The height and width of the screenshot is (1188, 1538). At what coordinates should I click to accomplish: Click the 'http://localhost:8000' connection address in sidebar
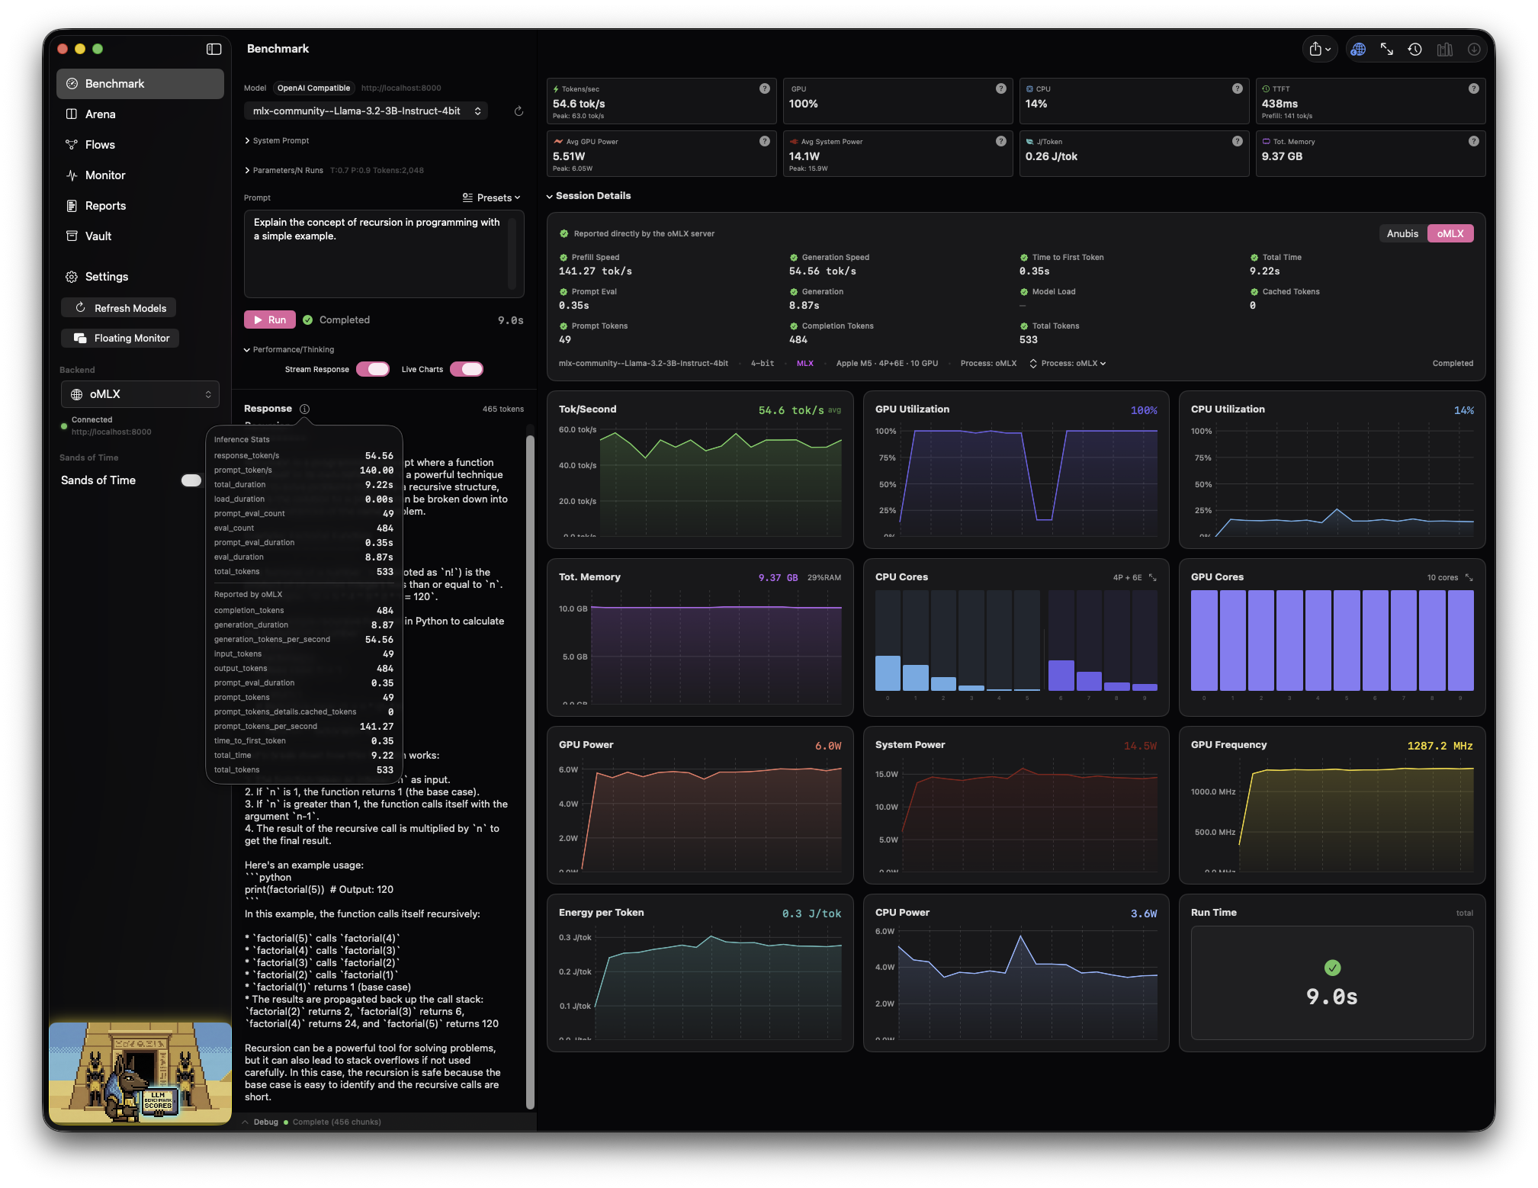click(x=111, y=432)
